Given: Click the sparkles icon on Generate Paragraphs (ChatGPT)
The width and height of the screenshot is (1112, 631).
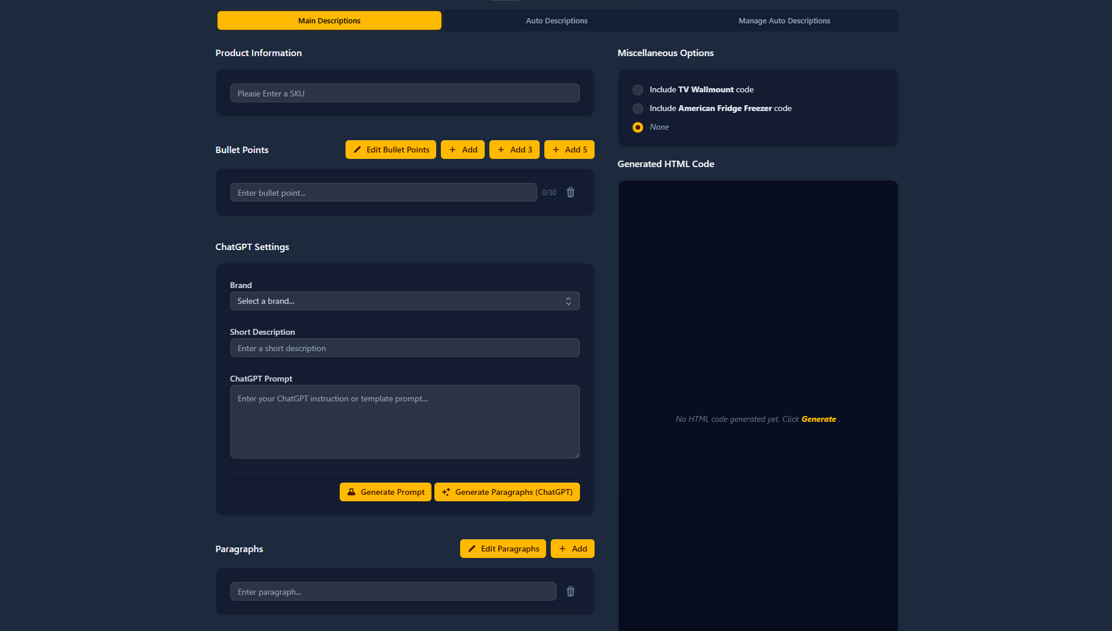Looking at the screenshot, I should (446, 491).
